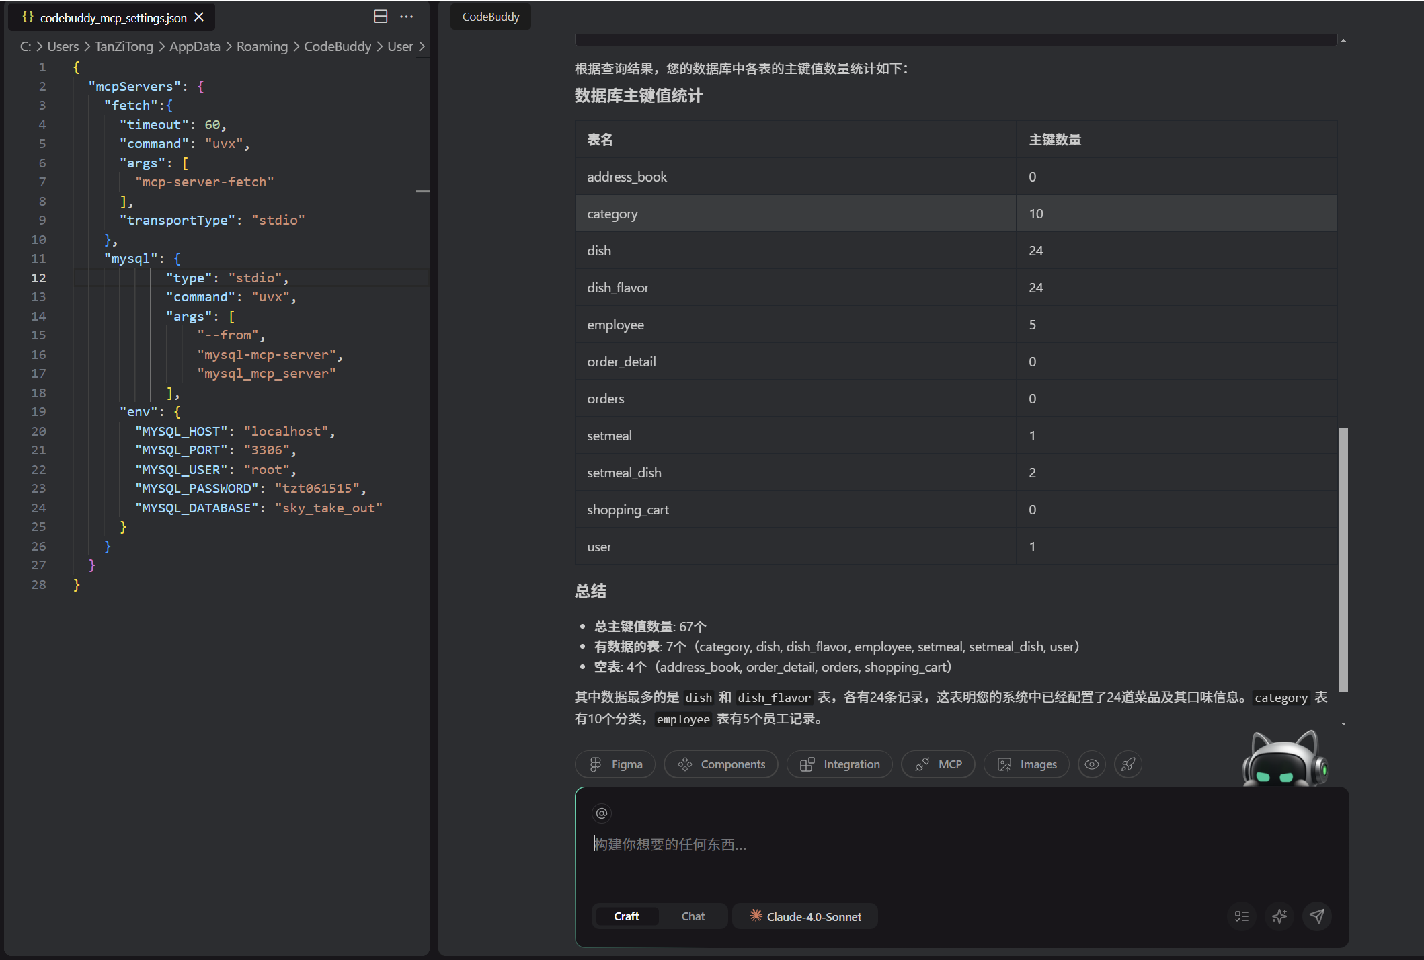The image size is (1424, 960).
Task: Click the rocket deploy icon
Action: [x=1128, y=764]
